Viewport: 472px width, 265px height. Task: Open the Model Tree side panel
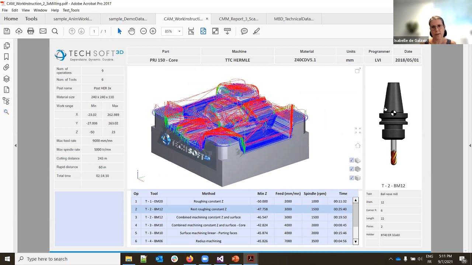point(6,101)
